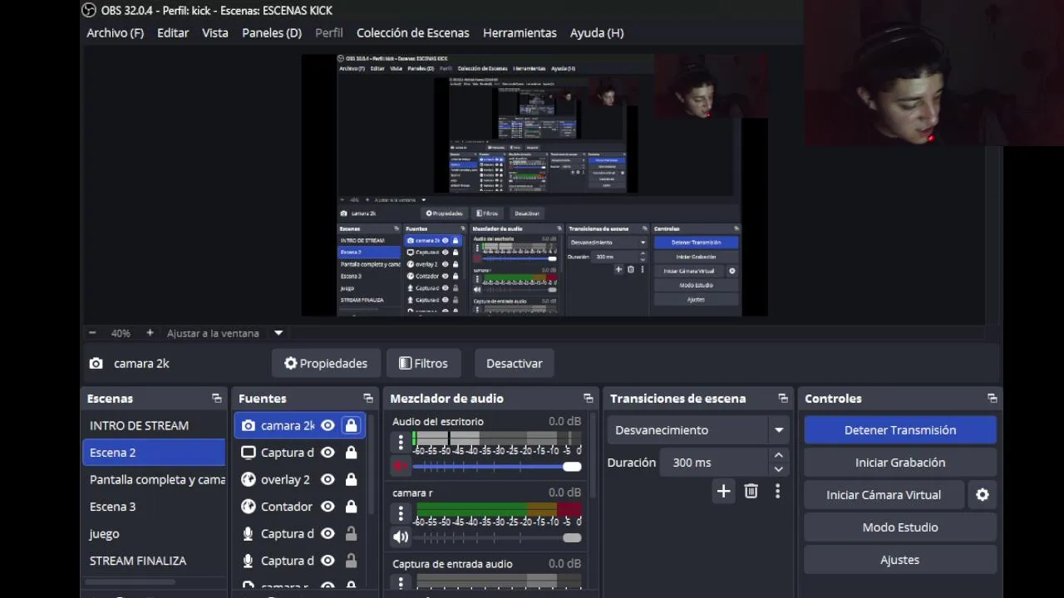The width and height of the screenshot is (1064, 598).
Task: Toggle lock on first microphone Captura d
Action: click(351, 534)
